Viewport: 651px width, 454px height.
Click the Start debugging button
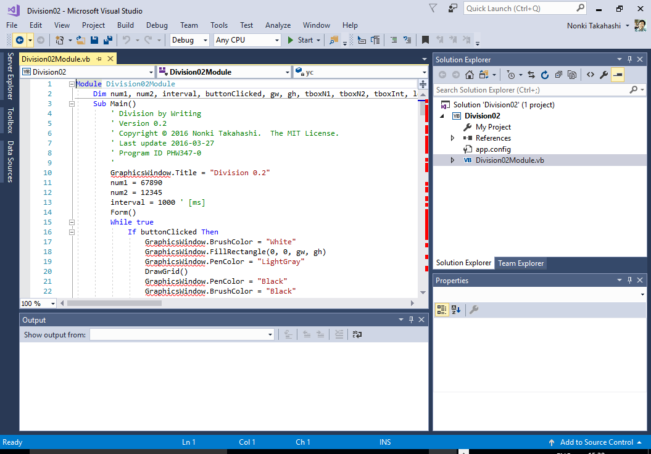click(x=300, y=40)
